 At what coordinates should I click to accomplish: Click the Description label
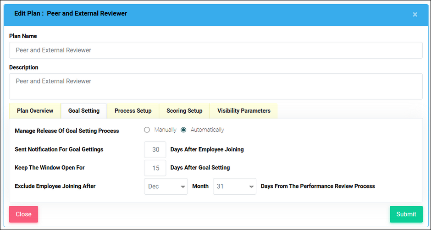click(x=24, y=67)
